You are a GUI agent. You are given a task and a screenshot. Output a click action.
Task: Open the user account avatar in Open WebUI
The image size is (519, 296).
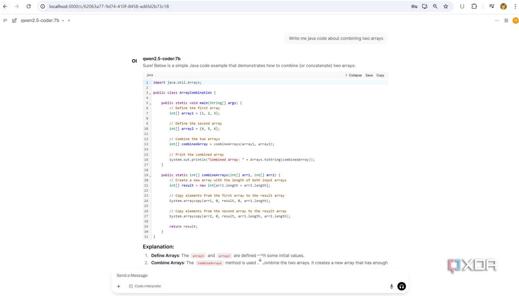(515, 20)
